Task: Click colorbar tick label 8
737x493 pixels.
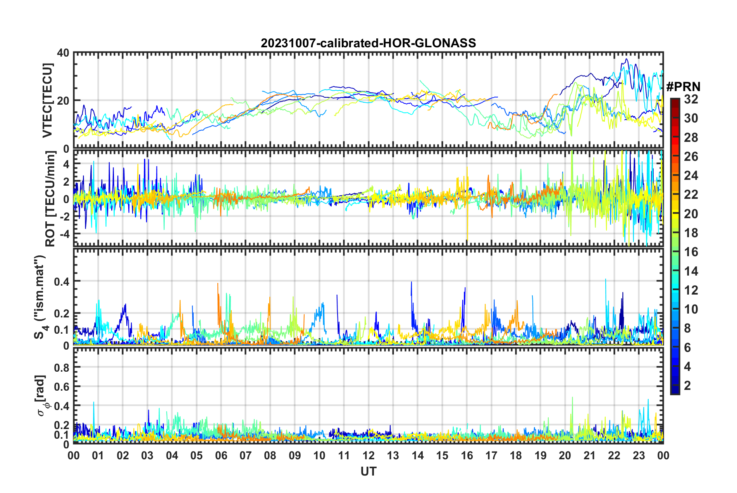Action: 688,328
